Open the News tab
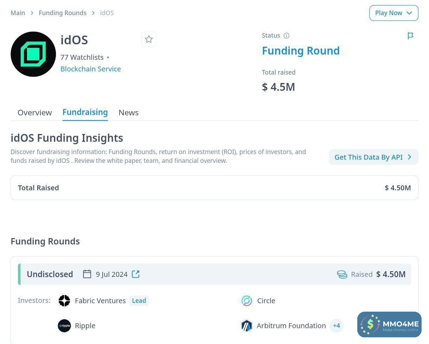 click(128, 113)
